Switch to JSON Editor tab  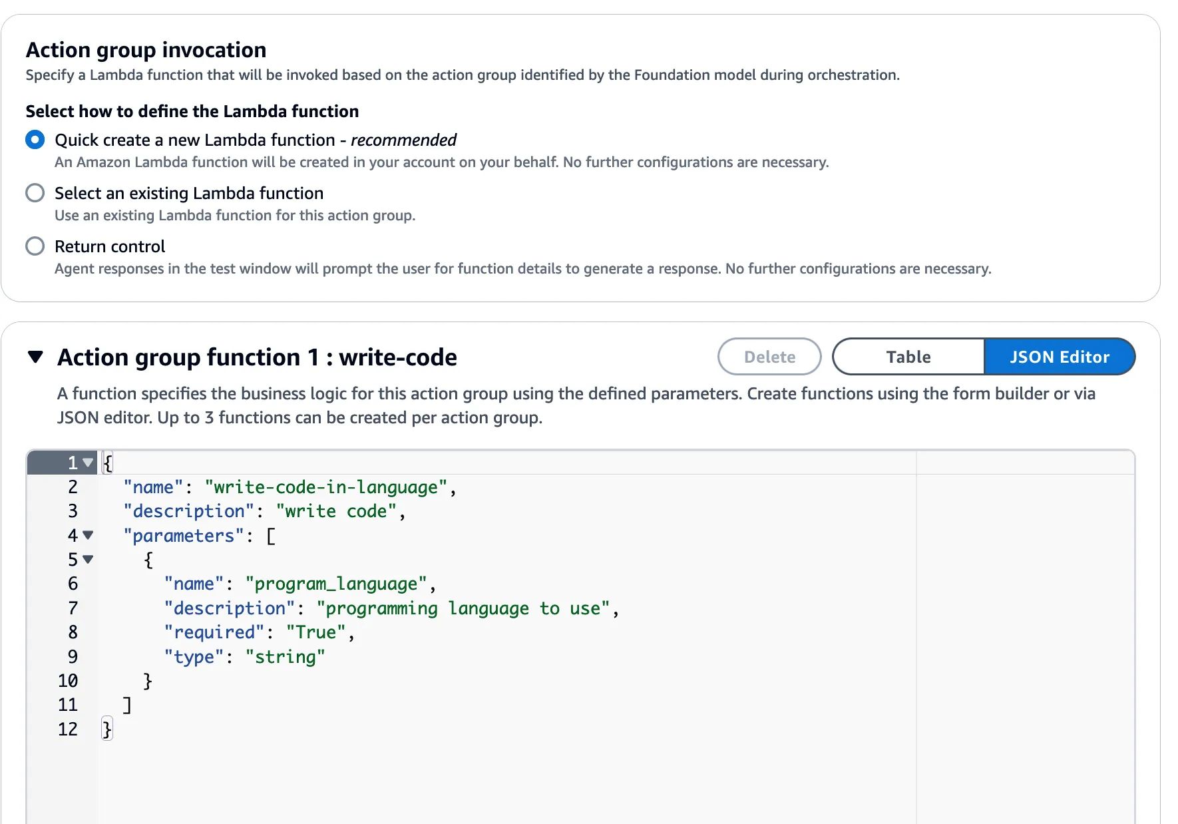(x=1060, y=357)
